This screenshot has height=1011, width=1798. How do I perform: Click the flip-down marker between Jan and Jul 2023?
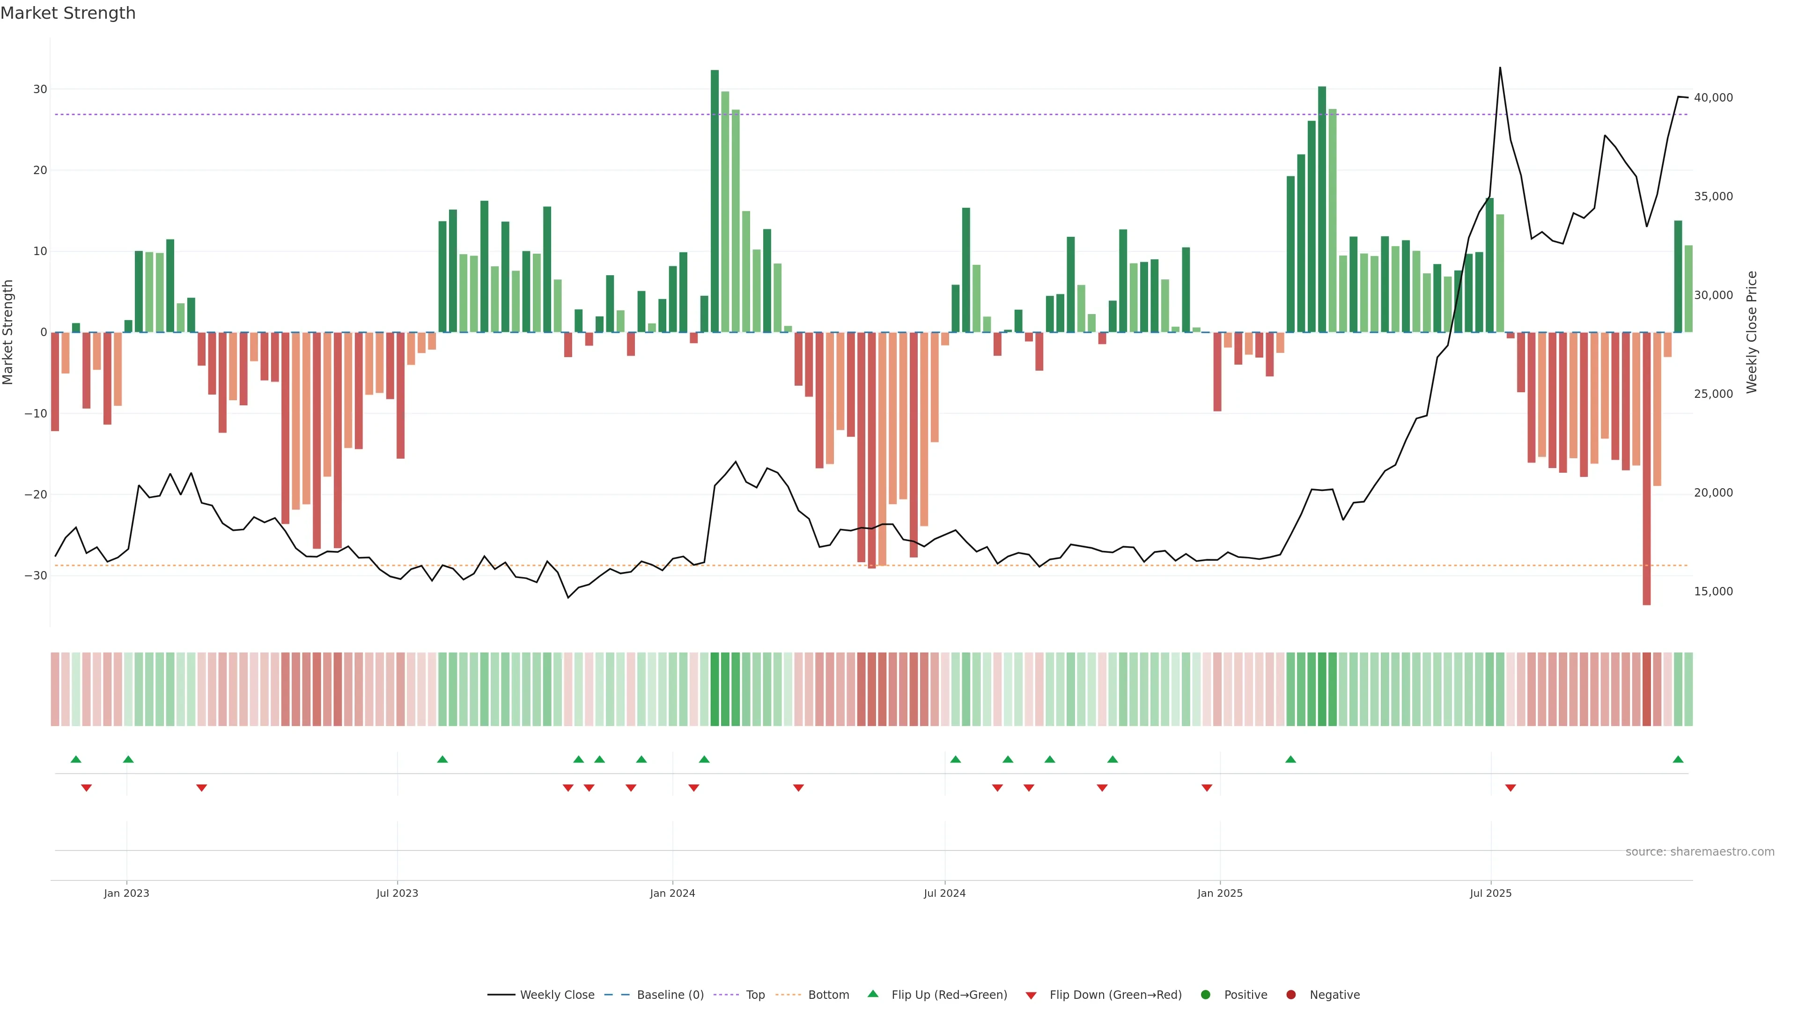pos(202,788)
